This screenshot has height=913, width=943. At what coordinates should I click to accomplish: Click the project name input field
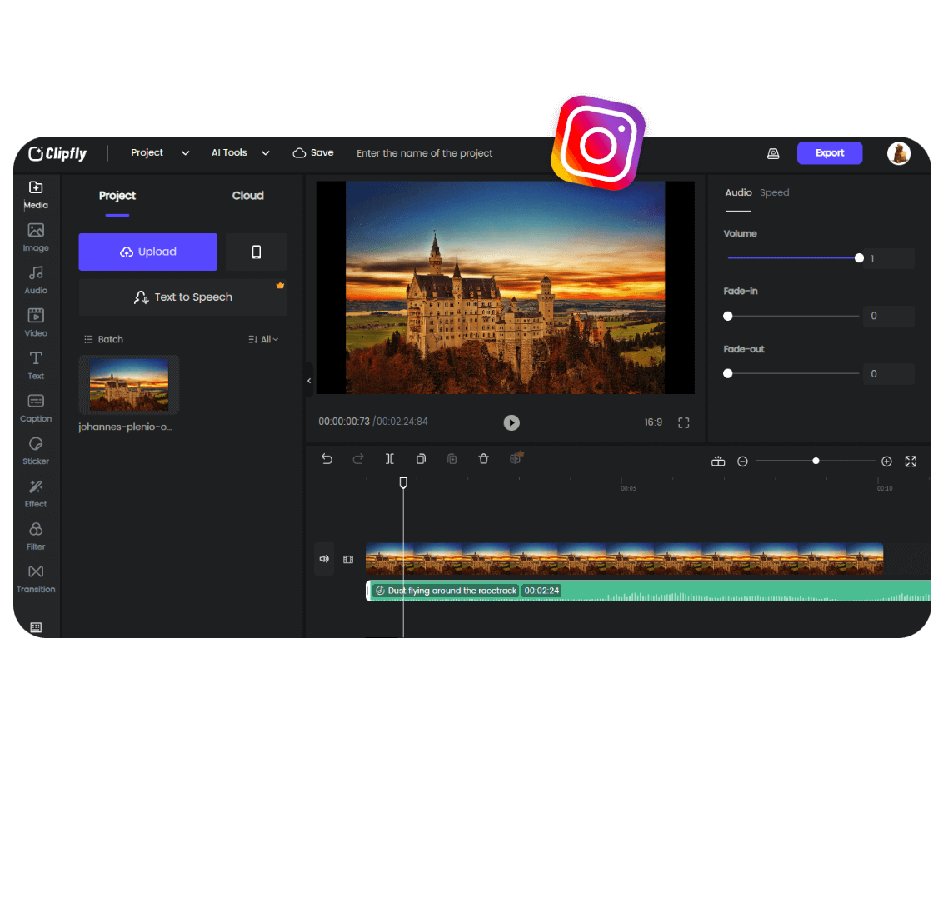tap(425, 153)
